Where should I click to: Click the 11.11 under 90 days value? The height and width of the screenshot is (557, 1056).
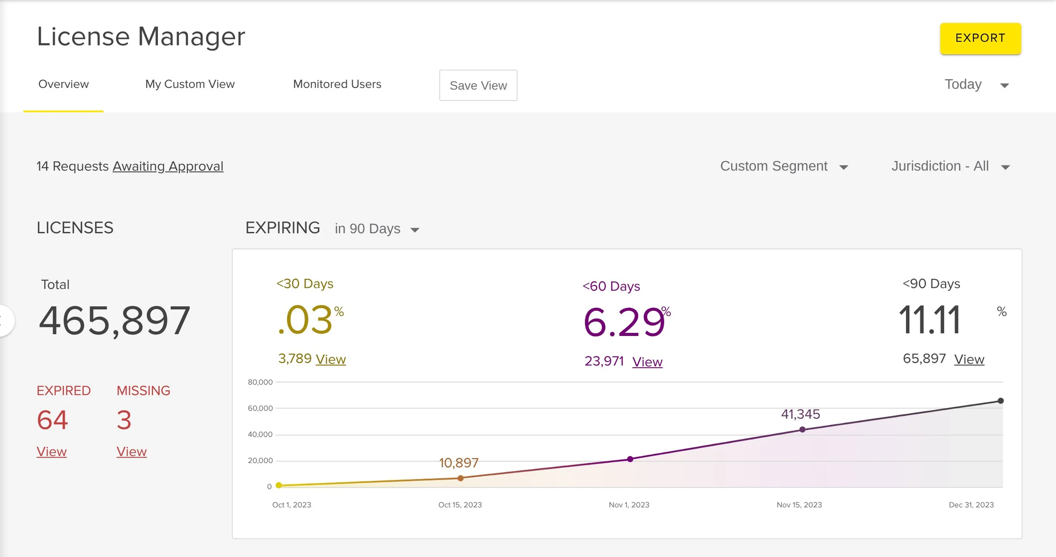point(929,320)
